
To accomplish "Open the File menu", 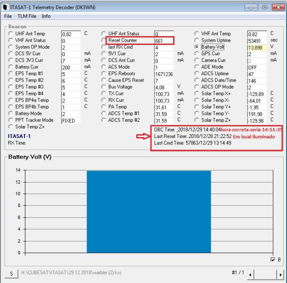I will tap(8, 16).
